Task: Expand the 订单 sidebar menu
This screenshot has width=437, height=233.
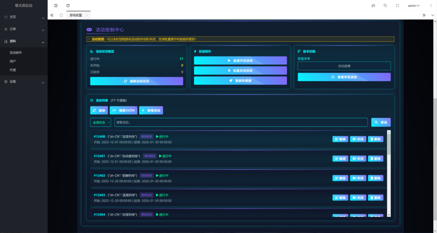Action: [x=23, y=29]
